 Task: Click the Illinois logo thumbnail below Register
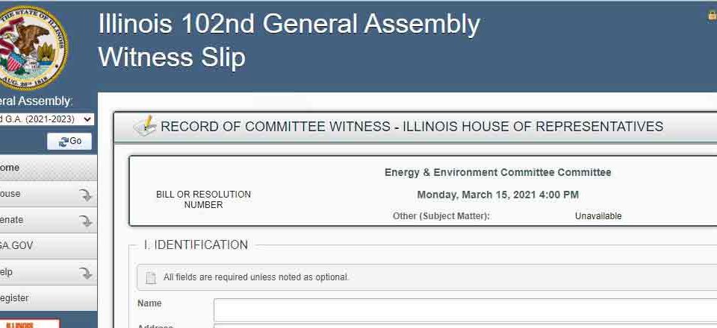click(30, 324)
